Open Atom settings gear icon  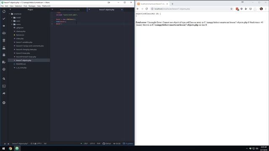pos(4,103)
